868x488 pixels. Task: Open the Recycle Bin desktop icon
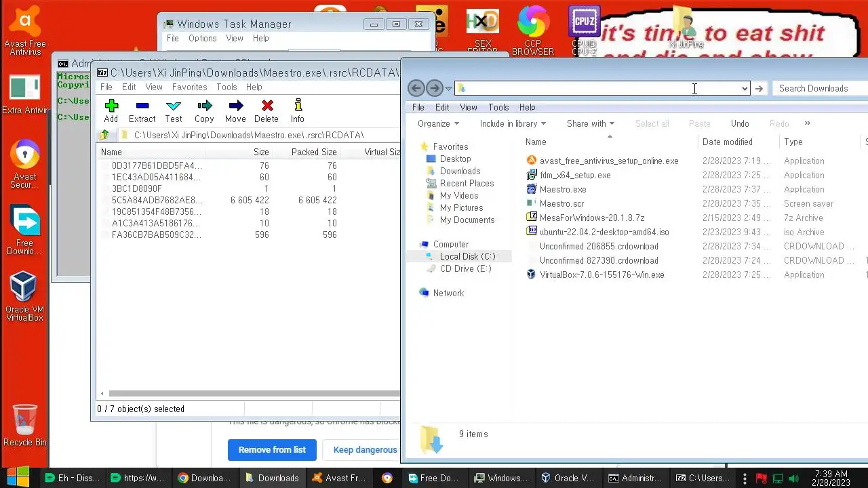(25, 425)
